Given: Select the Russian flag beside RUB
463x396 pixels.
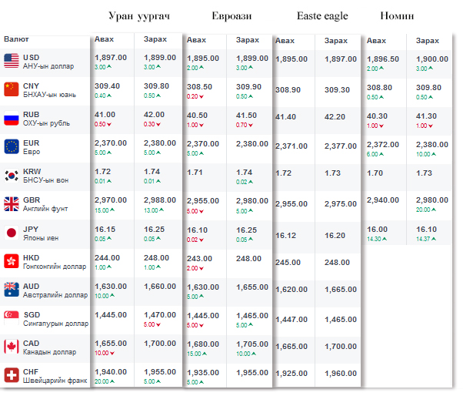Looking at the screenshot, I should pyautogui.click(x=11, y=119).
